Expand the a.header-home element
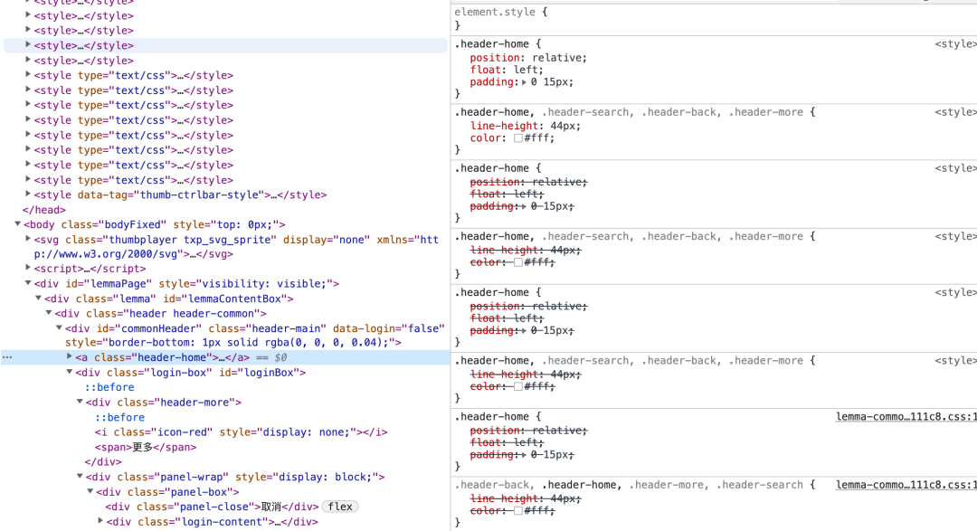The image size is (977, 531). coord(70,357)
